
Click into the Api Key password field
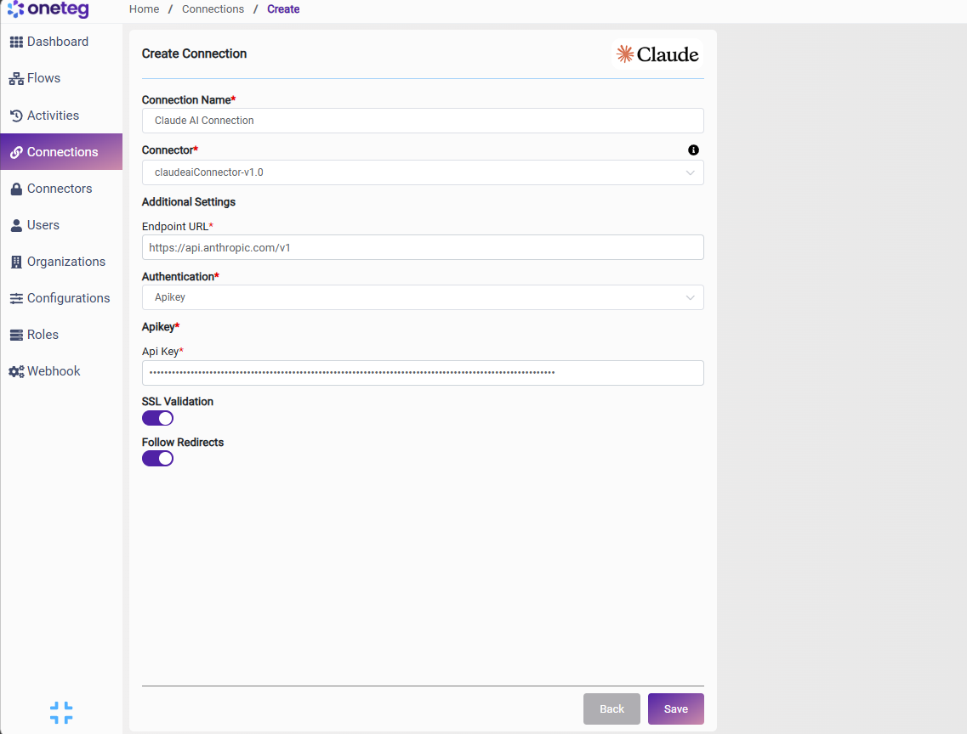[x=423, y=373]
